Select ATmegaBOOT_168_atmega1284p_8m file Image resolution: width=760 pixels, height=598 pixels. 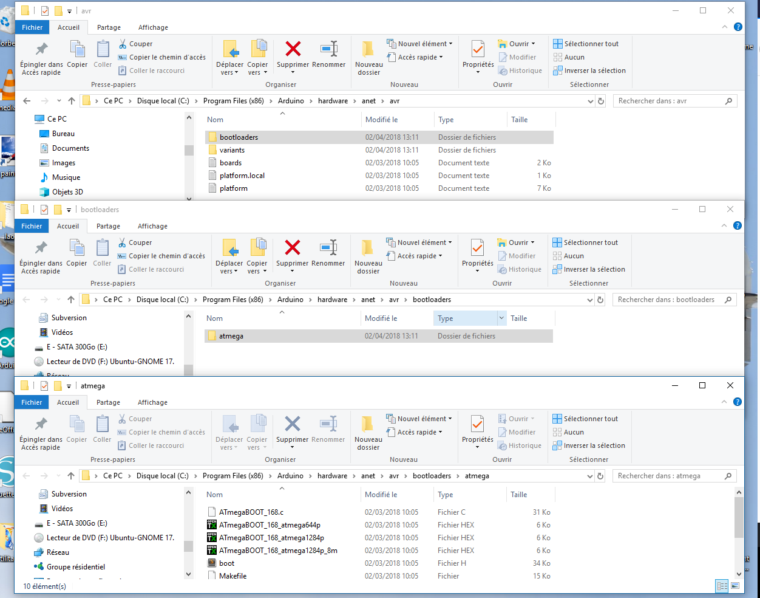[379, 551]
